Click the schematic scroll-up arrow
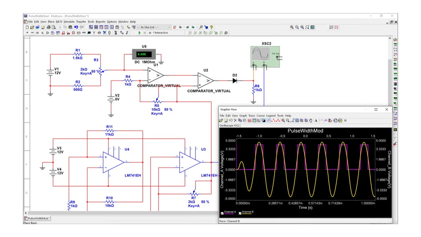421x237 pixels. pos(390,39)
